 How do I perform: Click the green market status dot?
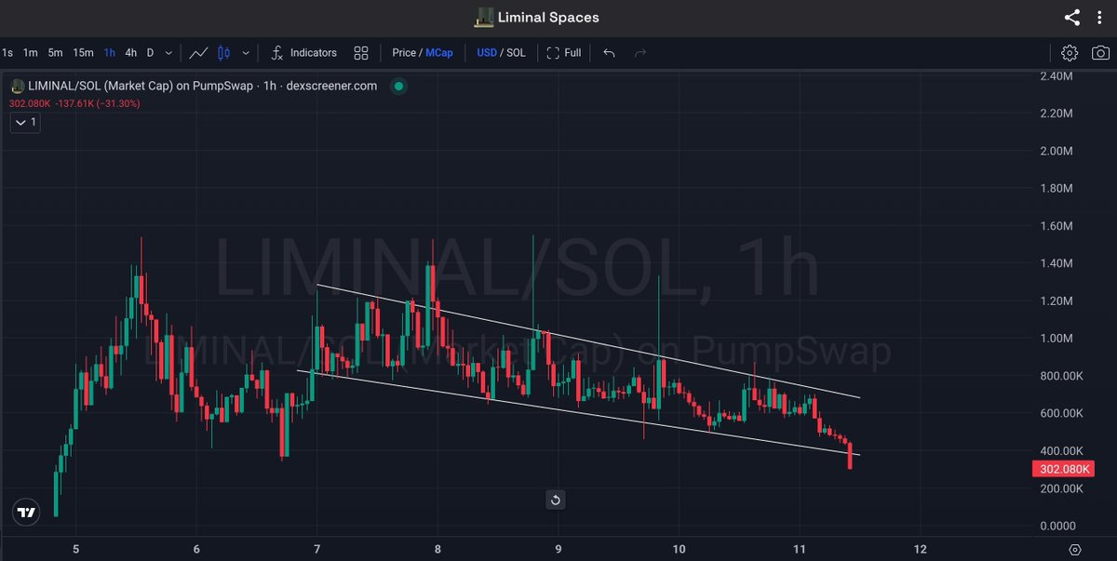coord(398,87)
